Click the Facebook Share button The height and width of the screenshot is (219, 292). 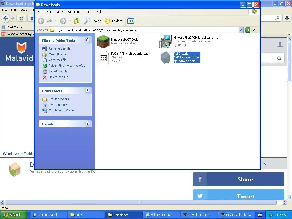coord(239,179)
